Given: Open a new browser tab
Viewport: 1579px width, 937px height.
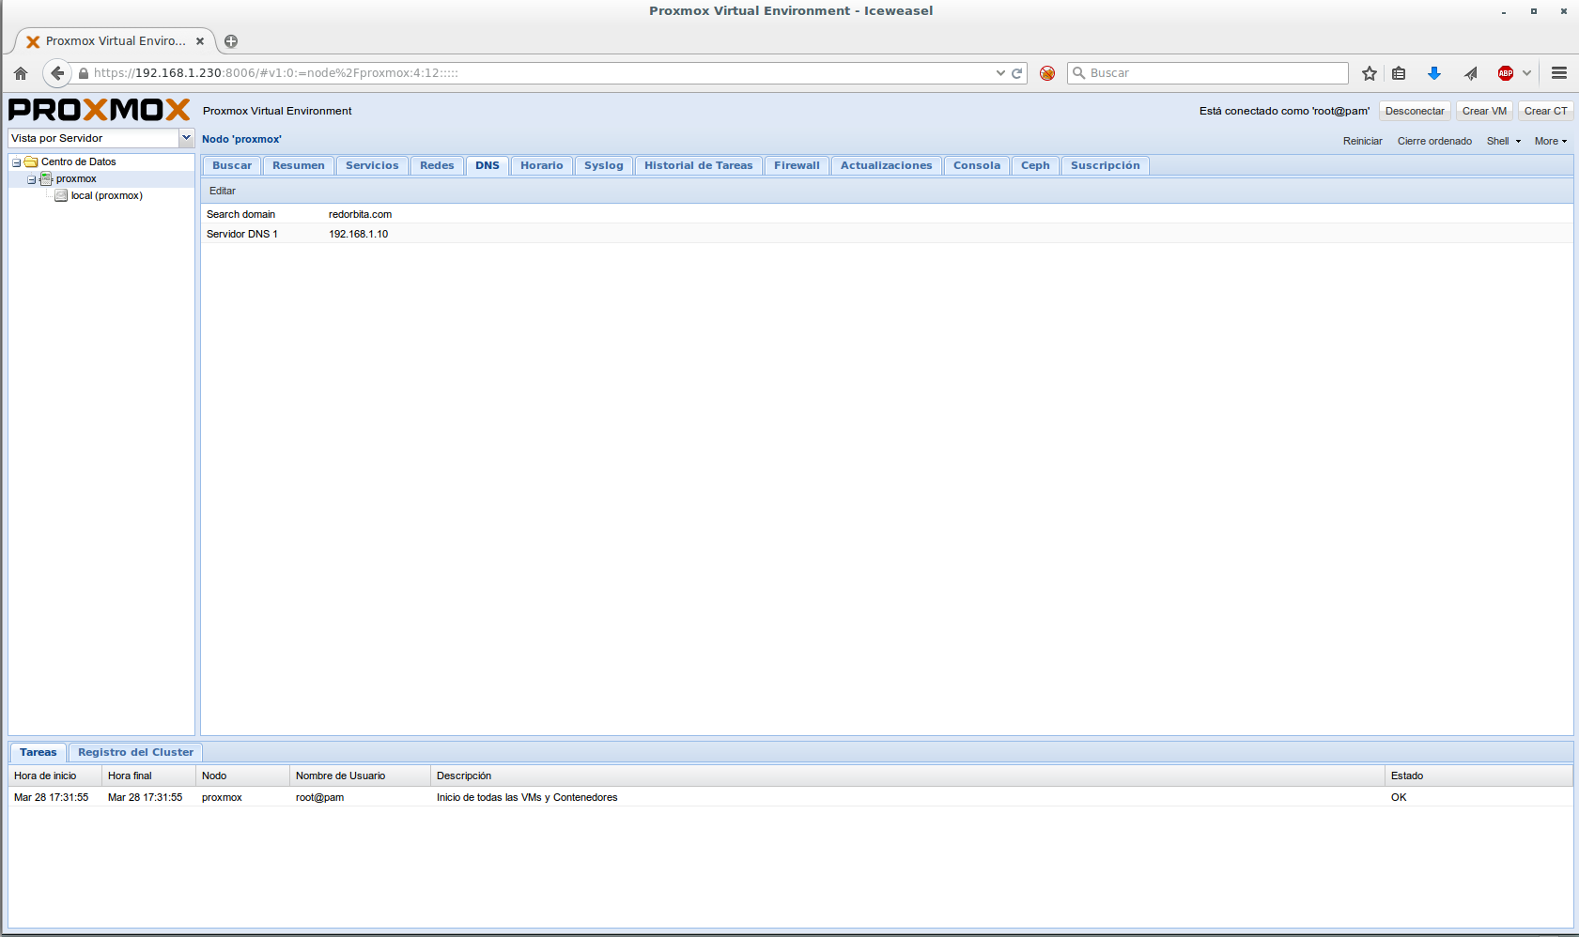Looking at the screenshot, I should 231,41.
